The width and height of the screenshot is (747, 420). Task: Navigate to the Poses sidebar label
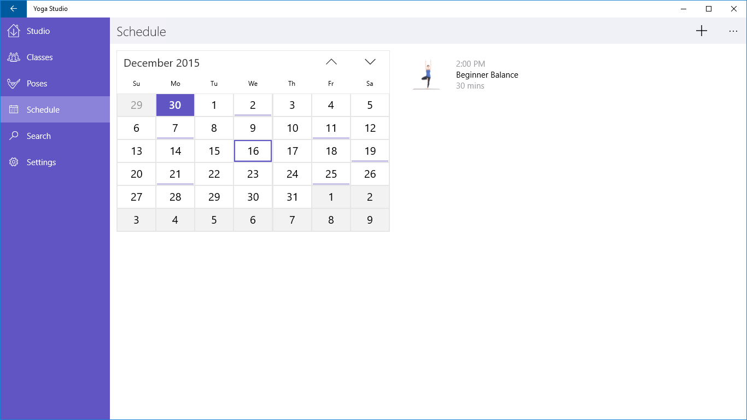(37, 84)
